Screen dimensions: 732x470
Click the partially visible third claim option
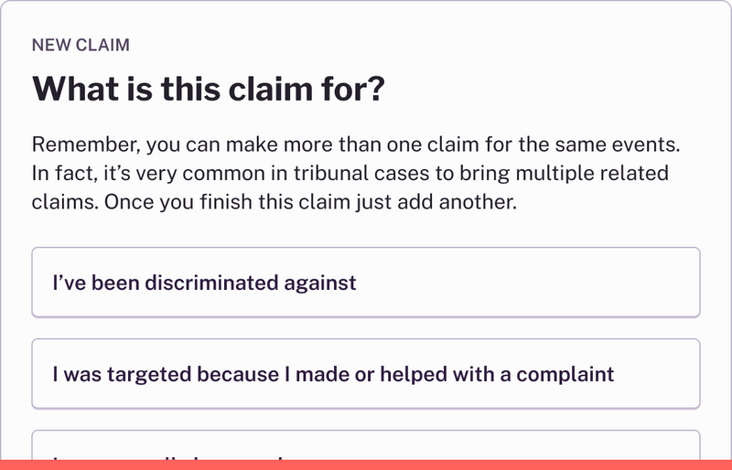coord(366,445)
